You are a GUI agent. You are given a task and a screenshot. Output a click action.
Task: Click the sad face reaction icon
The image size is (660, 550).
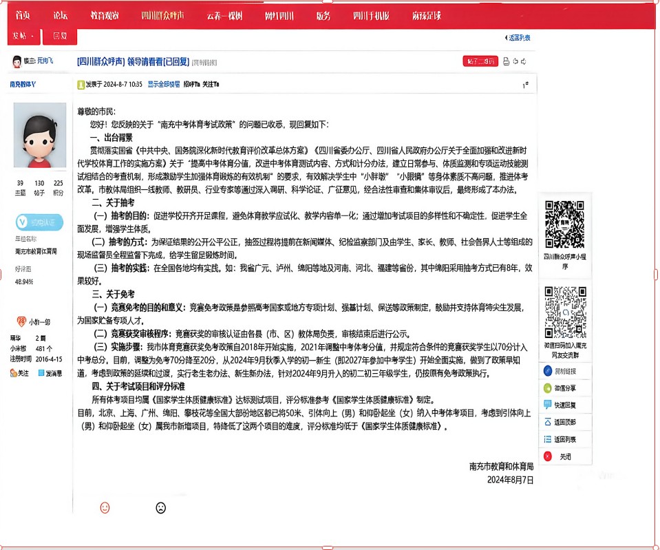160,507
